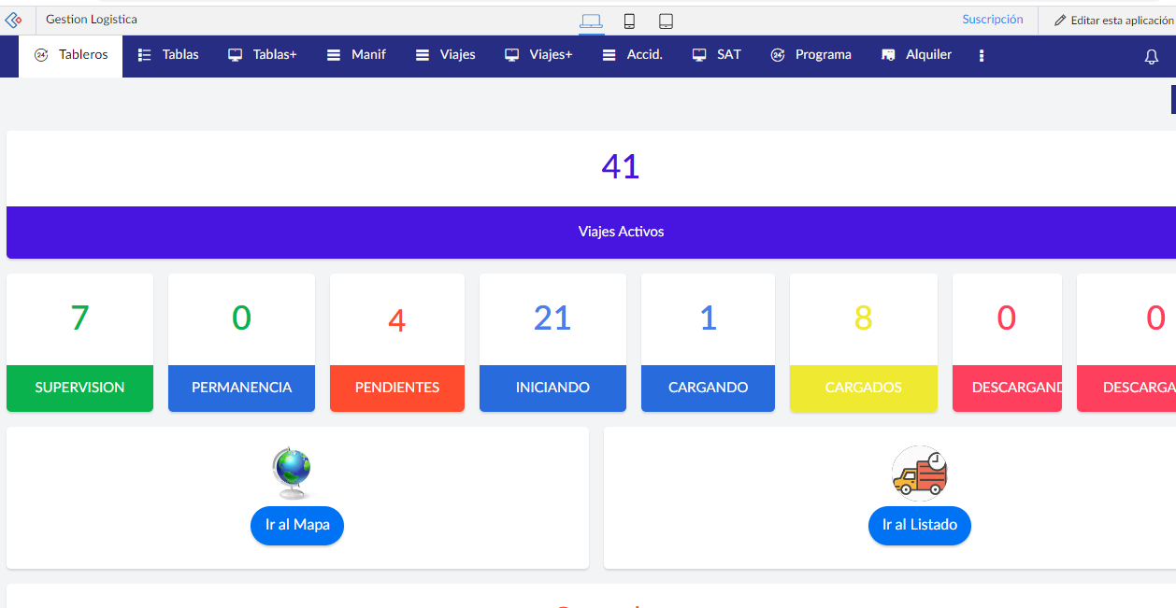Click pencil icon to edit application
The height and width of the screenshot is (608, 1176).
click(x=1059, y=20)
